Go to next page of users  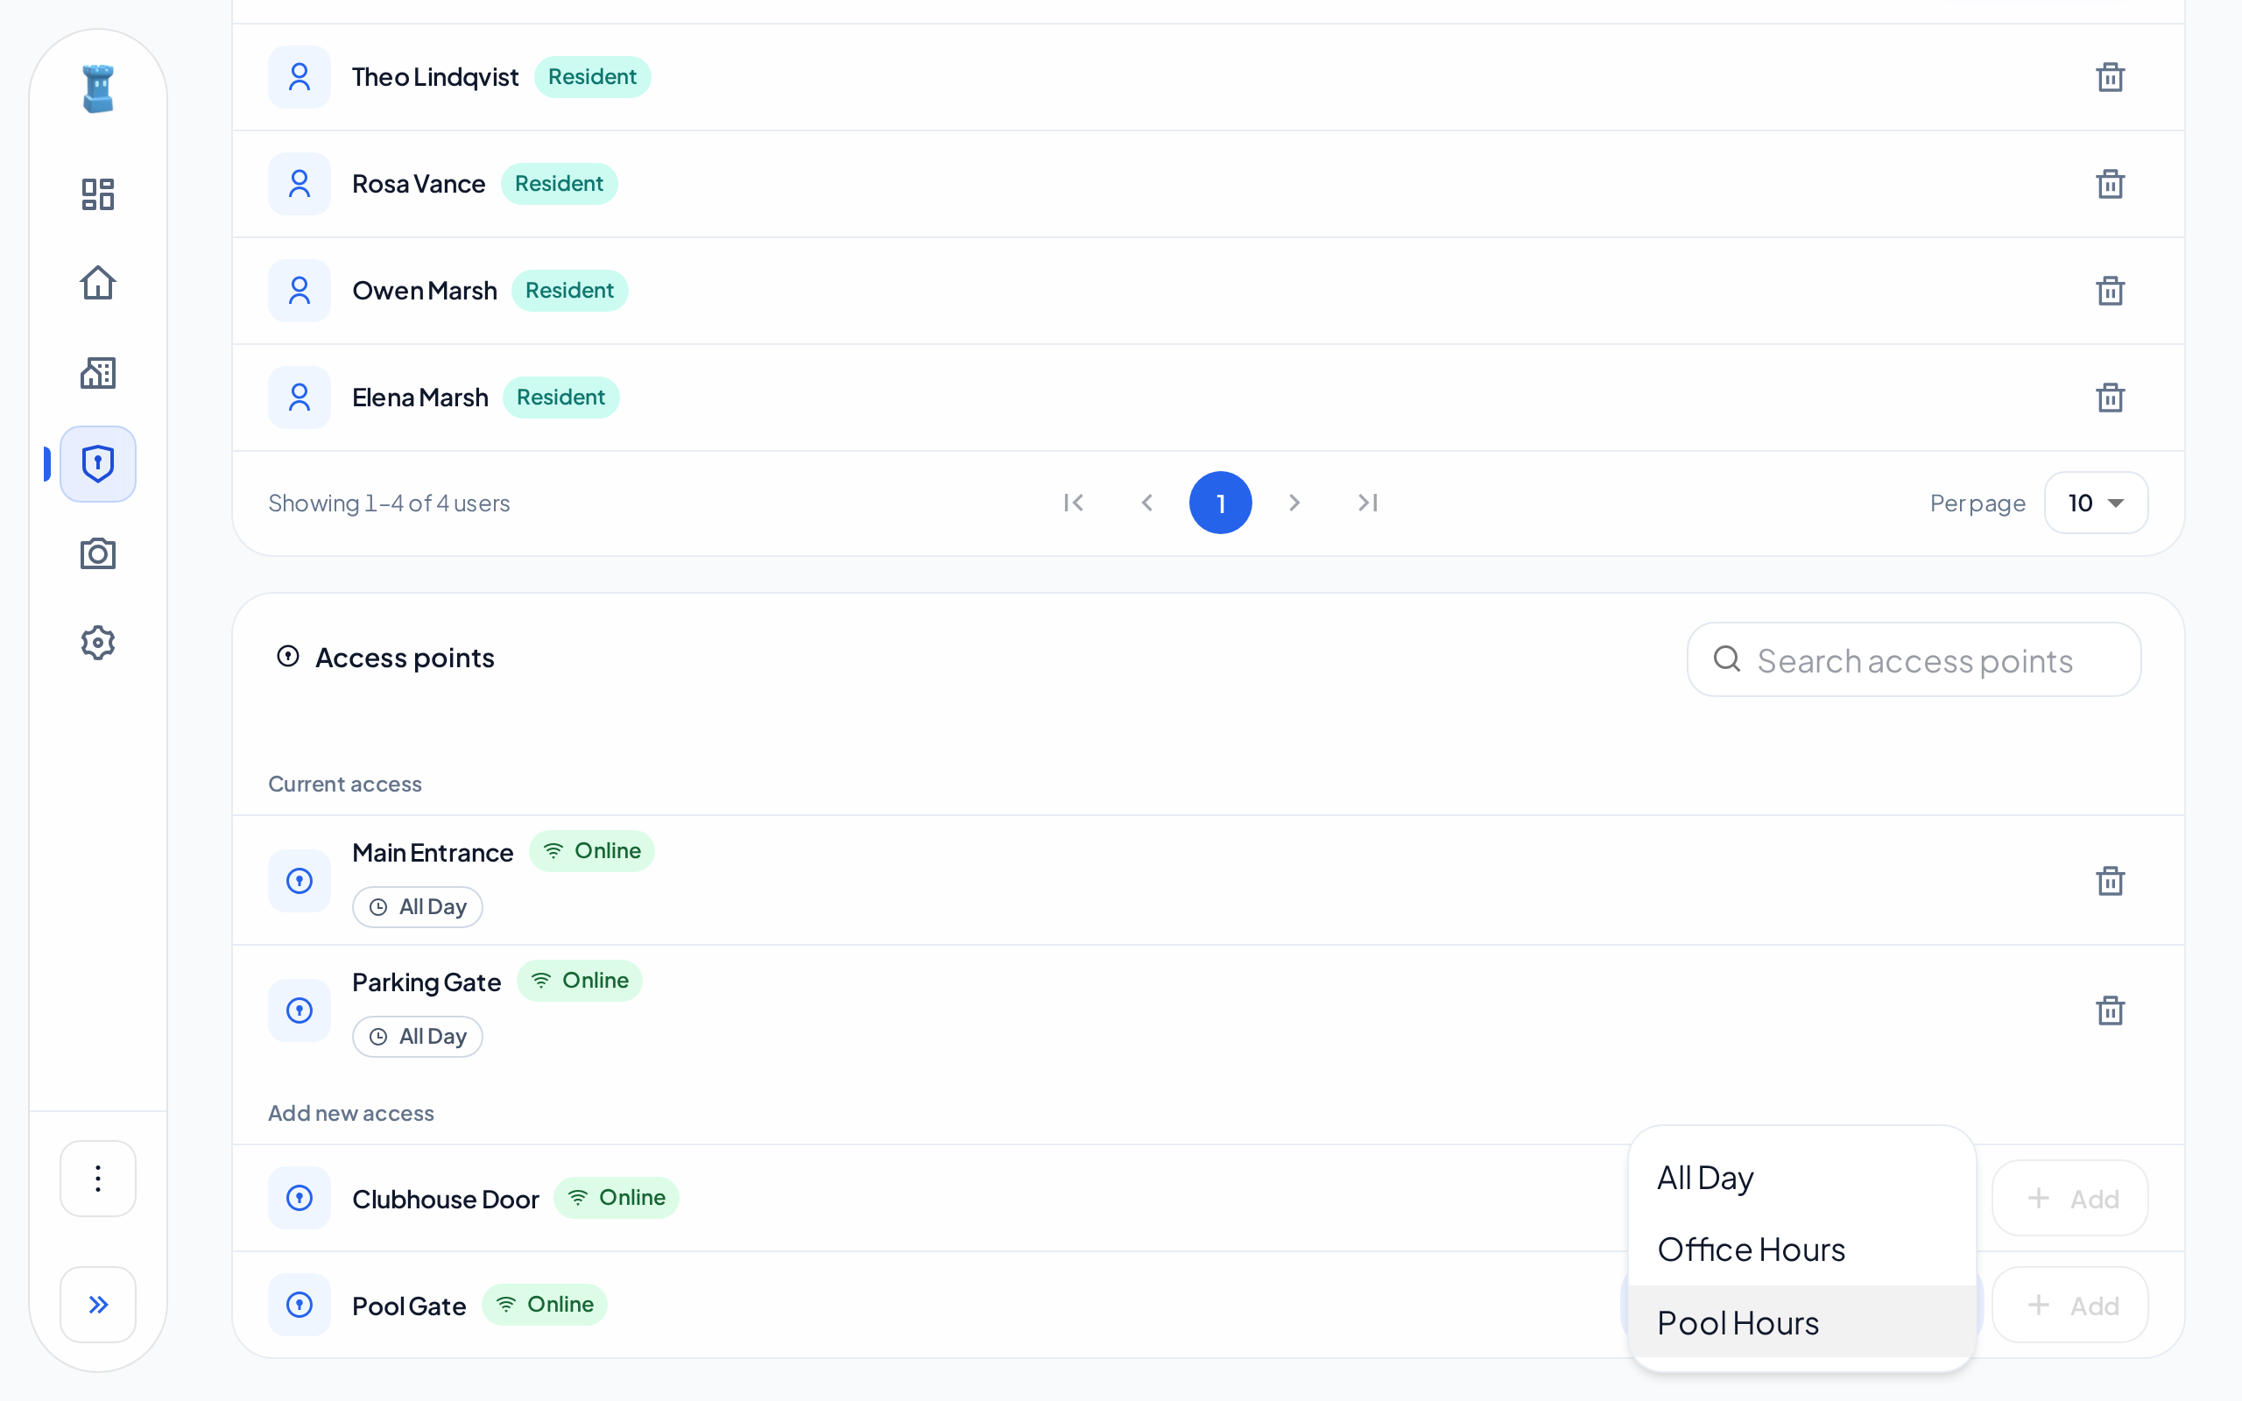[x=1294, y=503]
